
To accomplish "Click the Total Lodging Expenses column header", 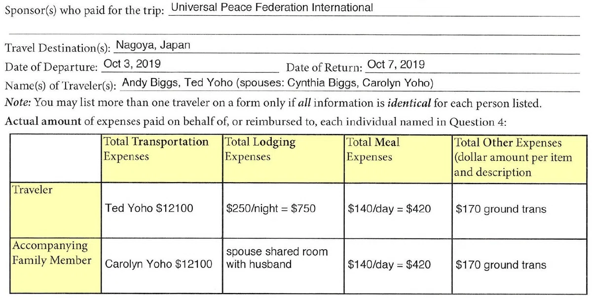I will pyautogui.click(x=284, y=157).
